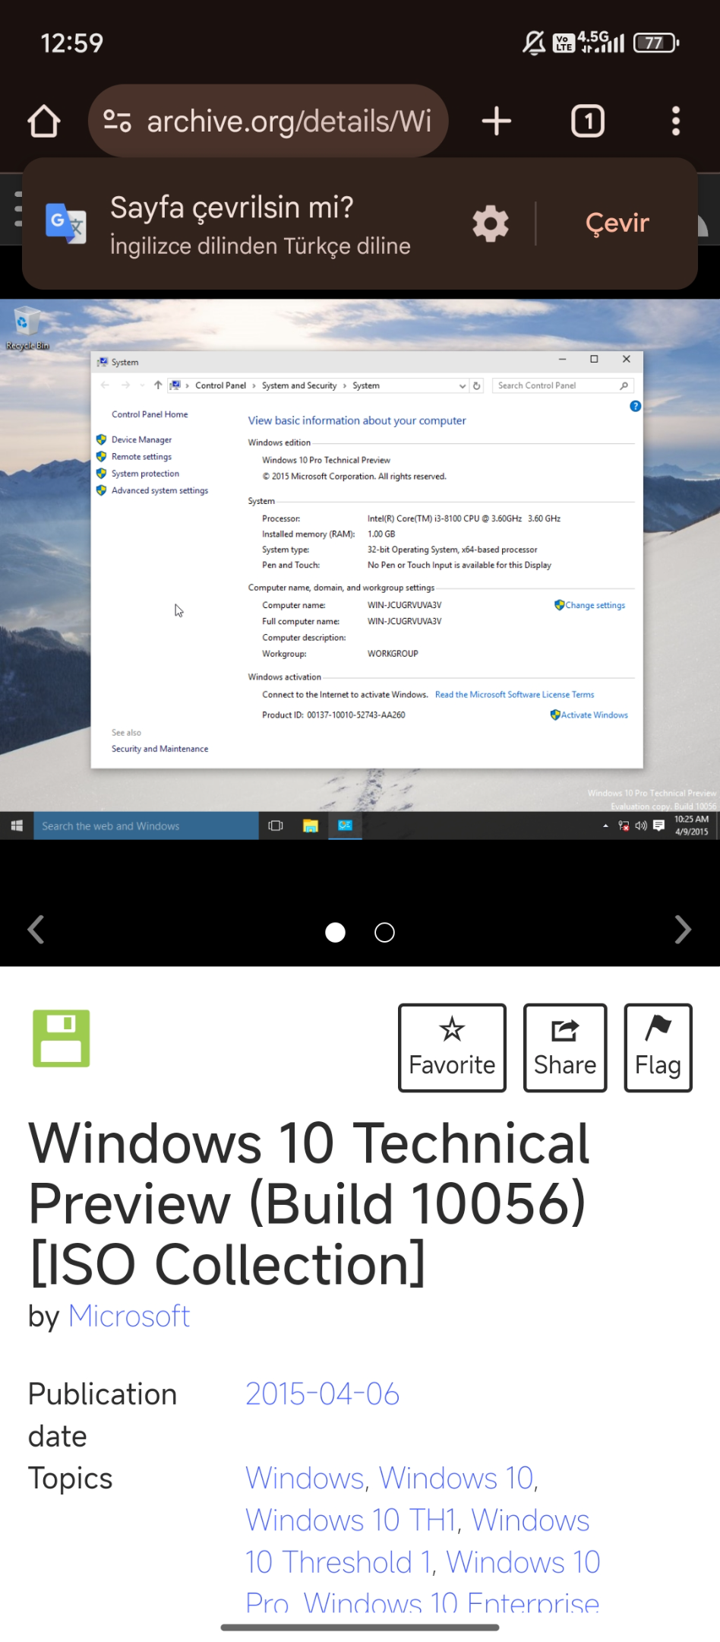Click Control Panel Home link

150,414
